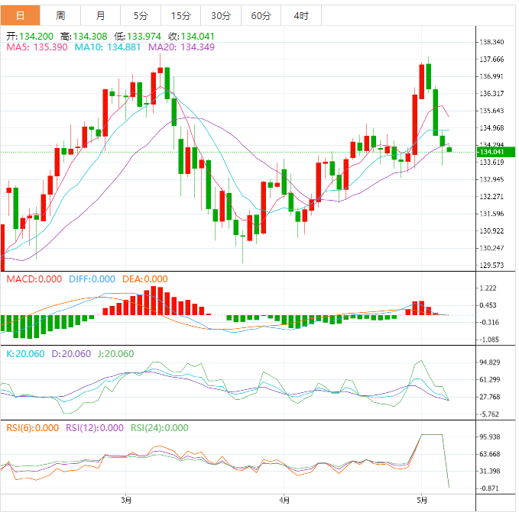Click the MA20: 134.349 label
The width and height of the screenshot is (519, 512).
(x=181, y=47)
